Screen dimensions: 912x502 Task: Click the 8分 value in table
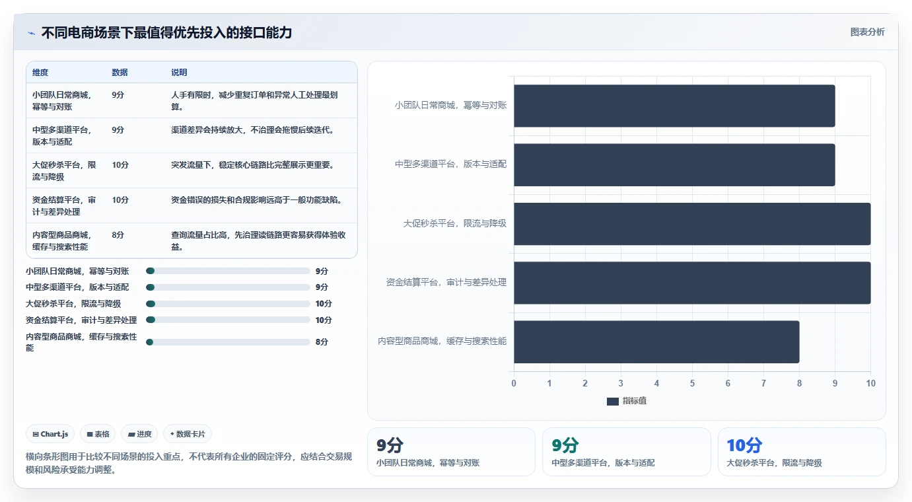(118, 234)
